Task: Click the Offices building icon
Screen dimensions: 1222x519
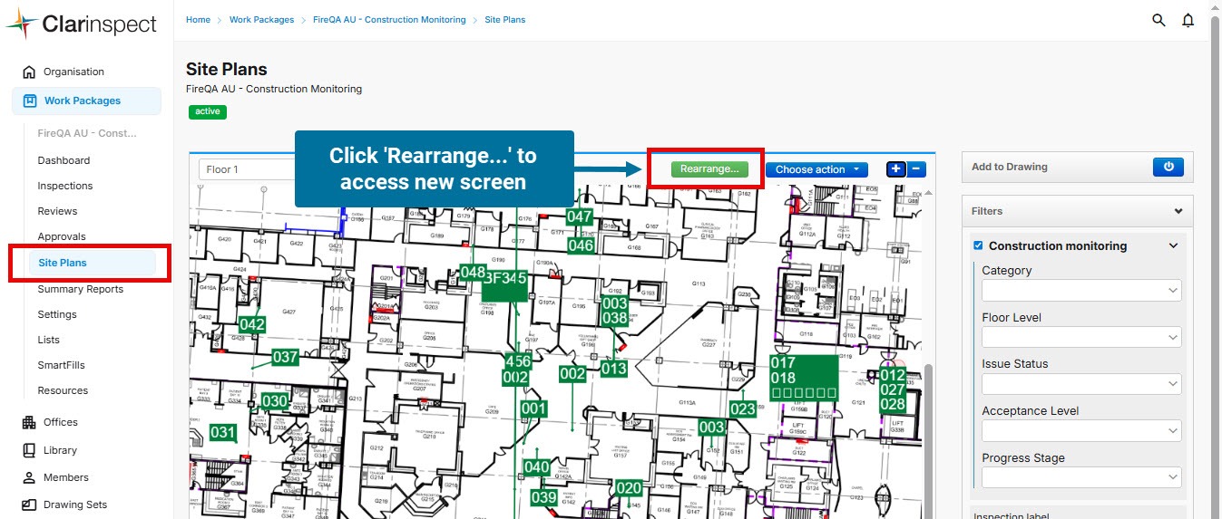Action: 29,422
